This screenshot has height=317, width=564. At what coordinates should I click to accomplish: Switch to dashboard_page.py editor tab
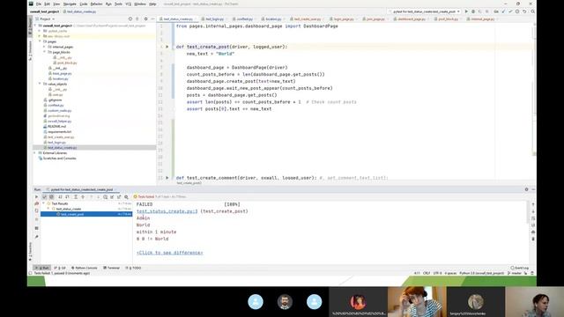pos(412,18)
